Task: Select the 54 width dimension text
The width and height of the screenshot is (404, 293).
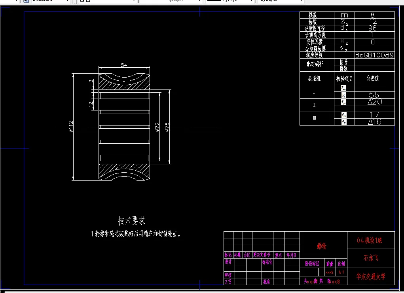Action: 124,65
